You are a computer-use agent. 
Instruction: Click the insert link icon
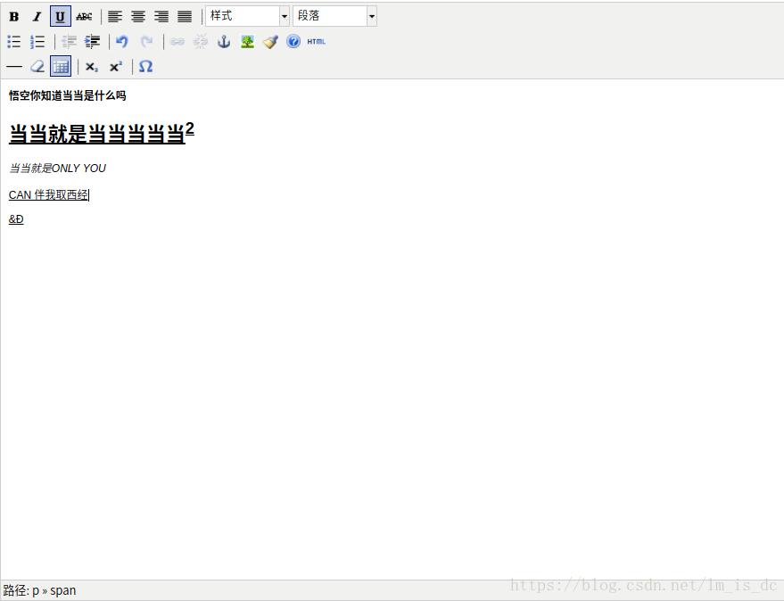(x=177, y=42)
